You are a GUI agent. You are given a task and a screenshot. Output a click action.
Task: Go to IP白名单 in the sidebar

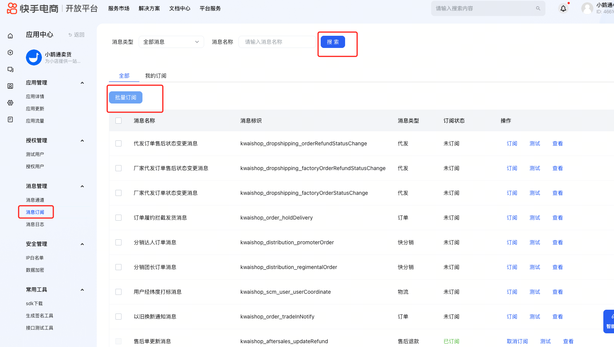tap(35, 258)
